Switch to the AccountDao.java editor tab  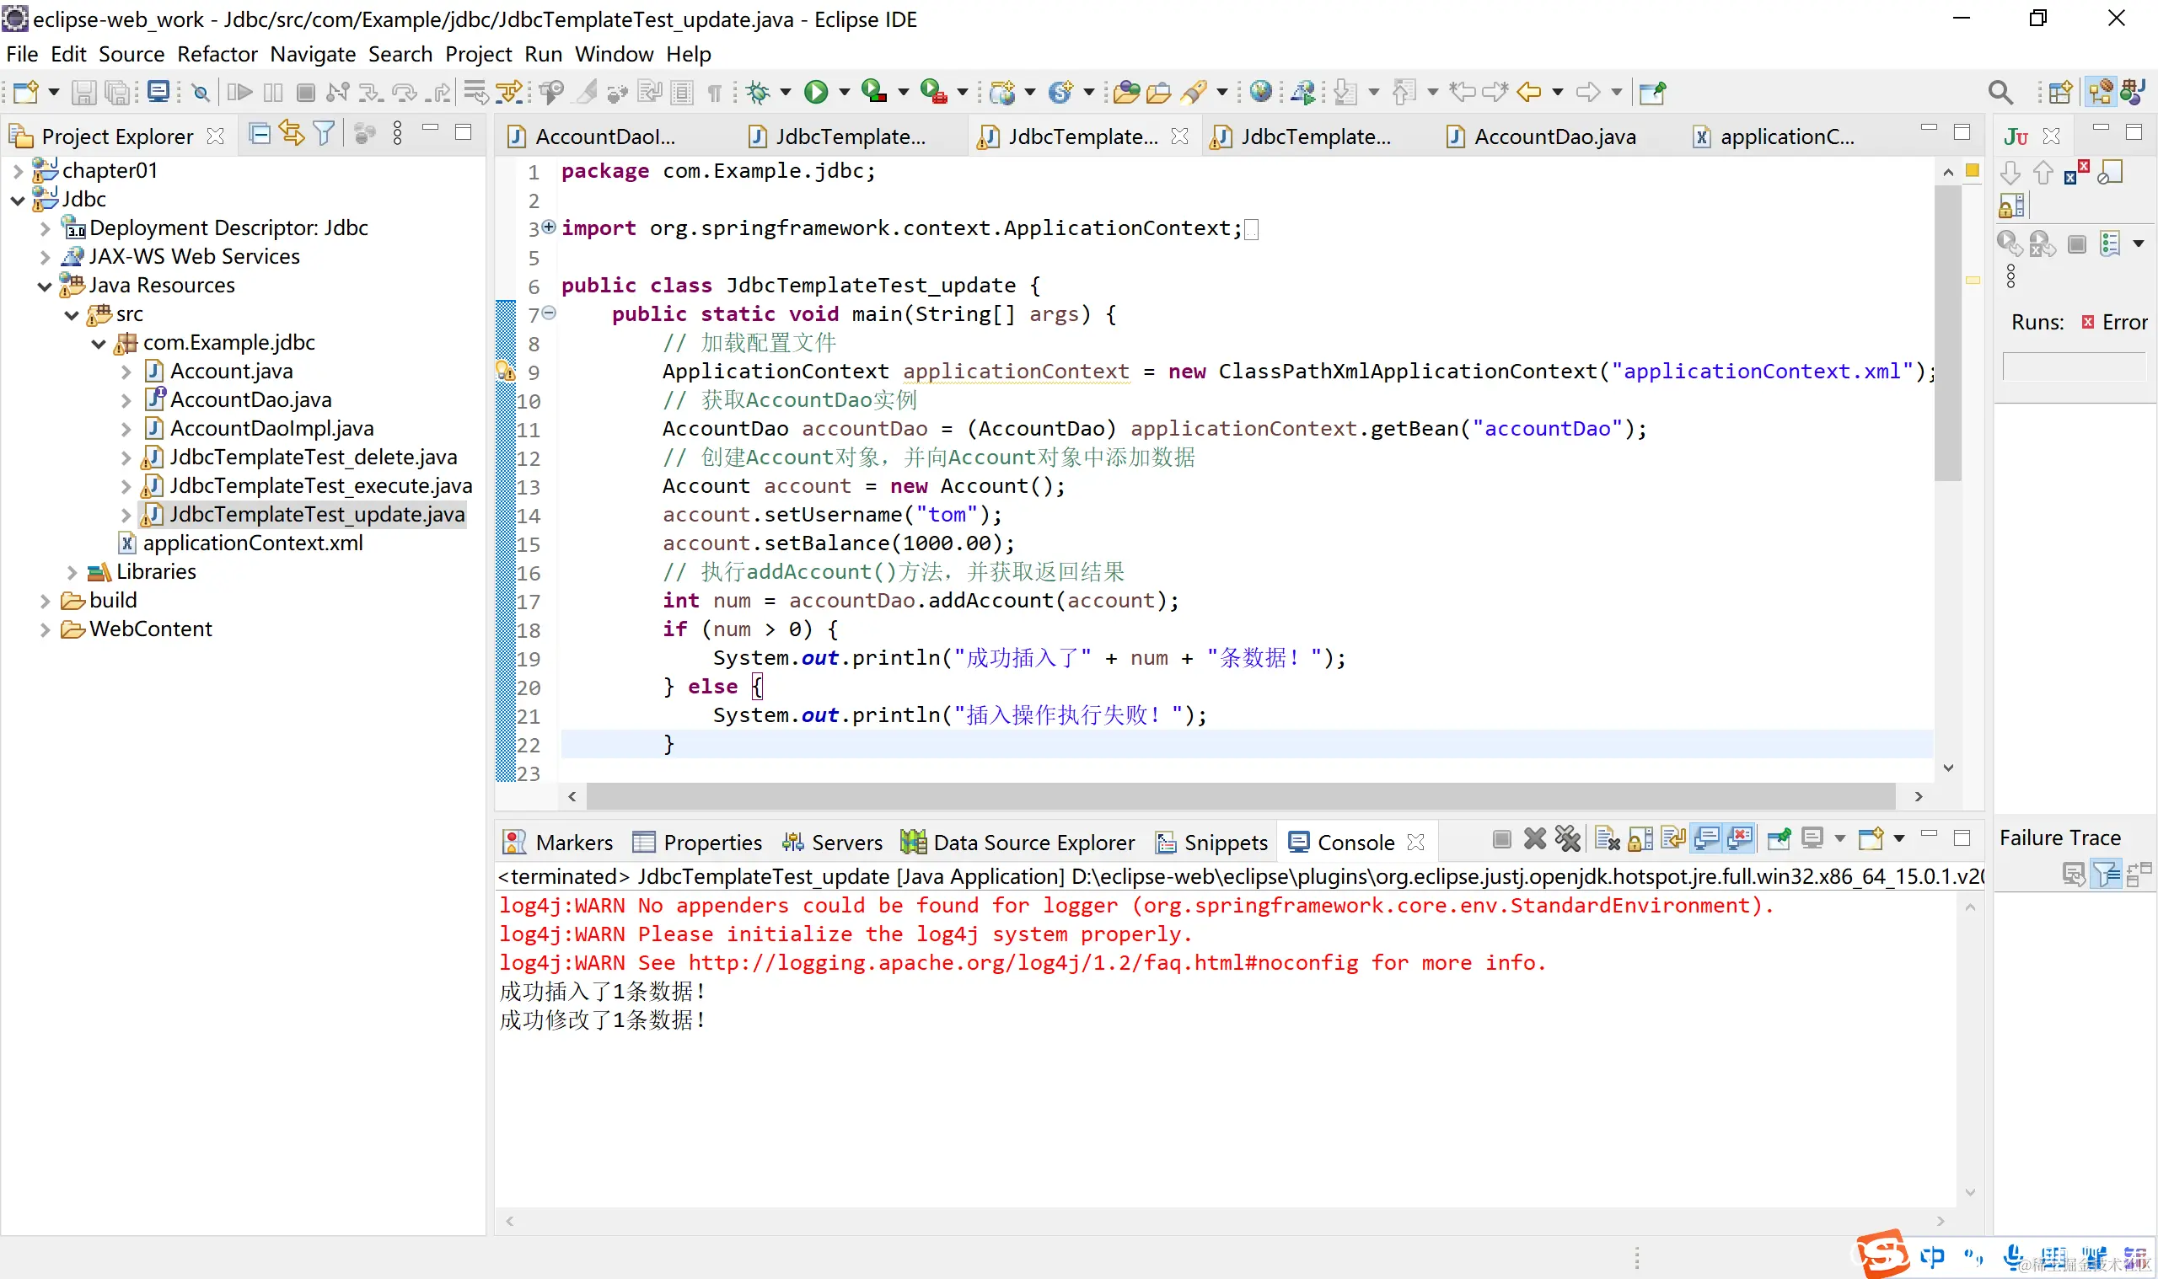point(1554,136)
